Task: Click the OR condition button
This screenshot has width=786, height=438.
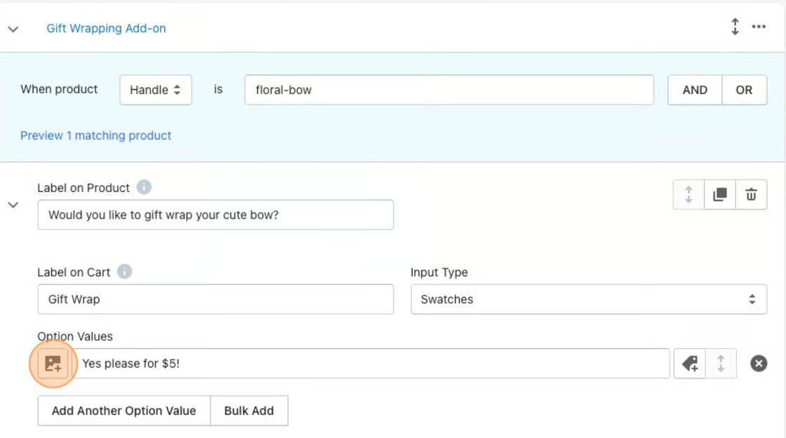Action: 744,90
